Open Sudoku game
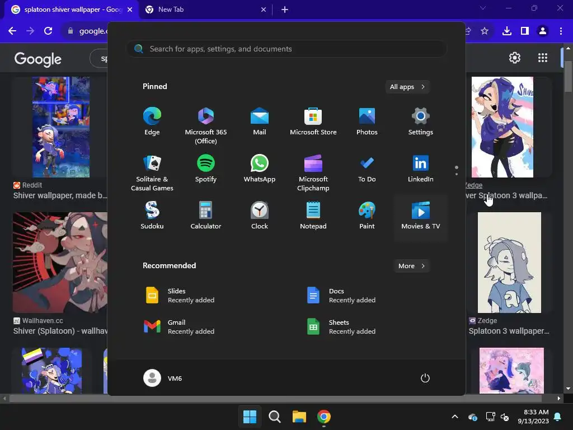Viewport: 573px width, 430px height. coord(152,216)
